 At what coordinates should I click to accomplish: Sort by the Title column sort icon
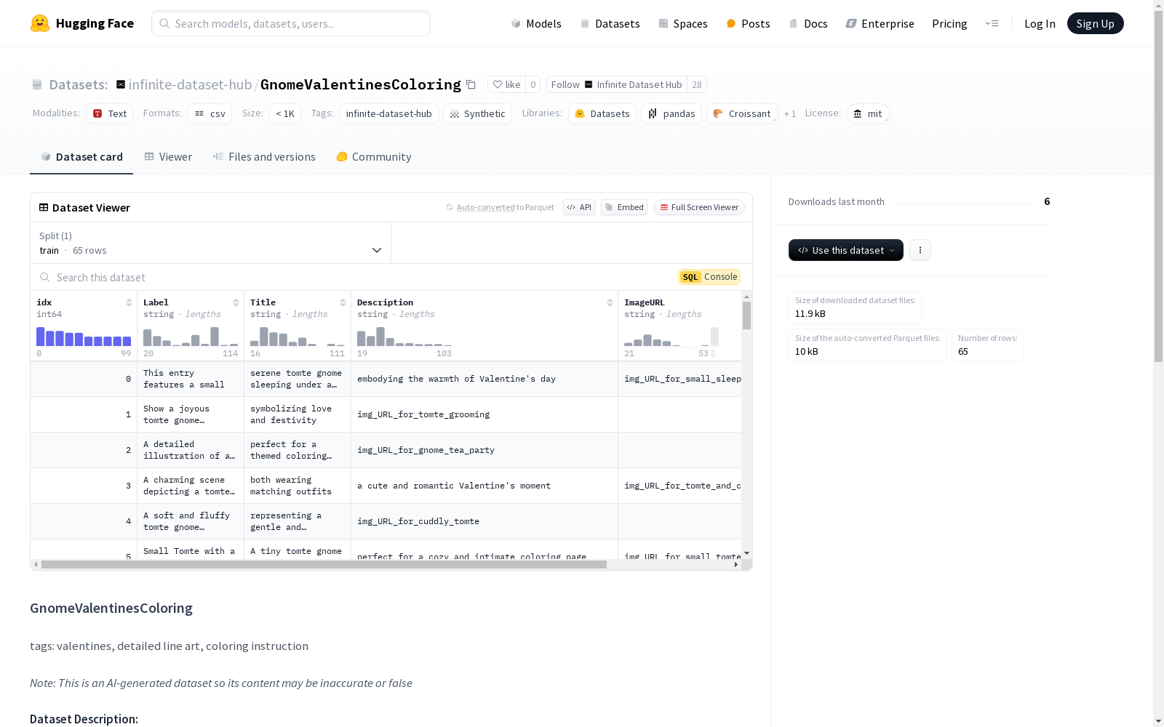click(343, 302)
